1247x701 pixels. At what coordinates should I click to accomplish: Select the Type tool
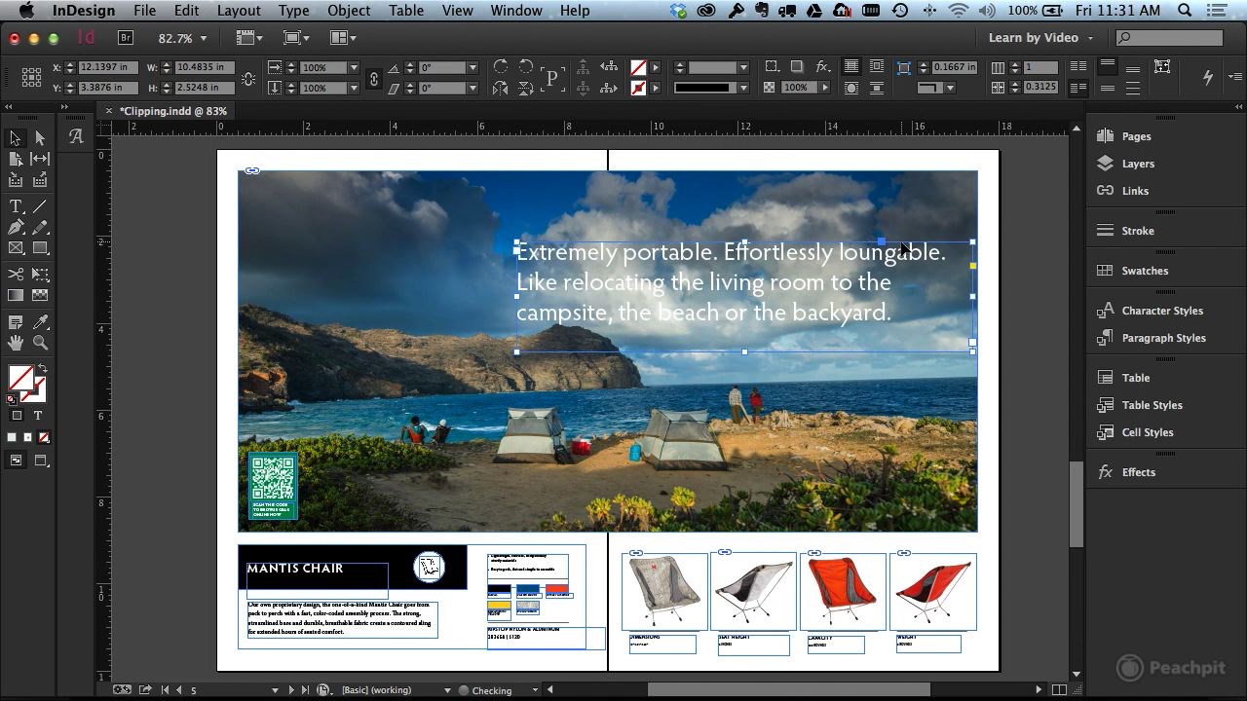point(16,206)
